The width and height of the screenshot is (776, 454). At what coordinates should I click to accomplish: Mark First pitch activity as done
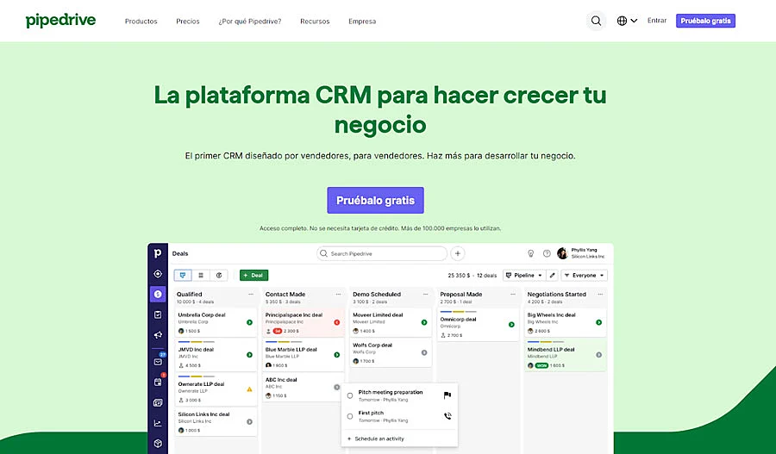click(350, 416)
